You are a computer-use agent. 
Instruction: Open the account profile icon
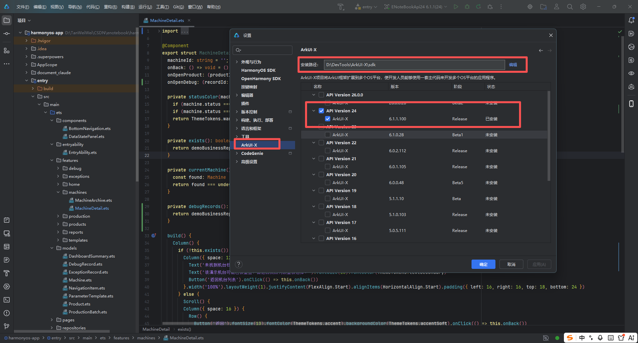(x=557, y=7)
